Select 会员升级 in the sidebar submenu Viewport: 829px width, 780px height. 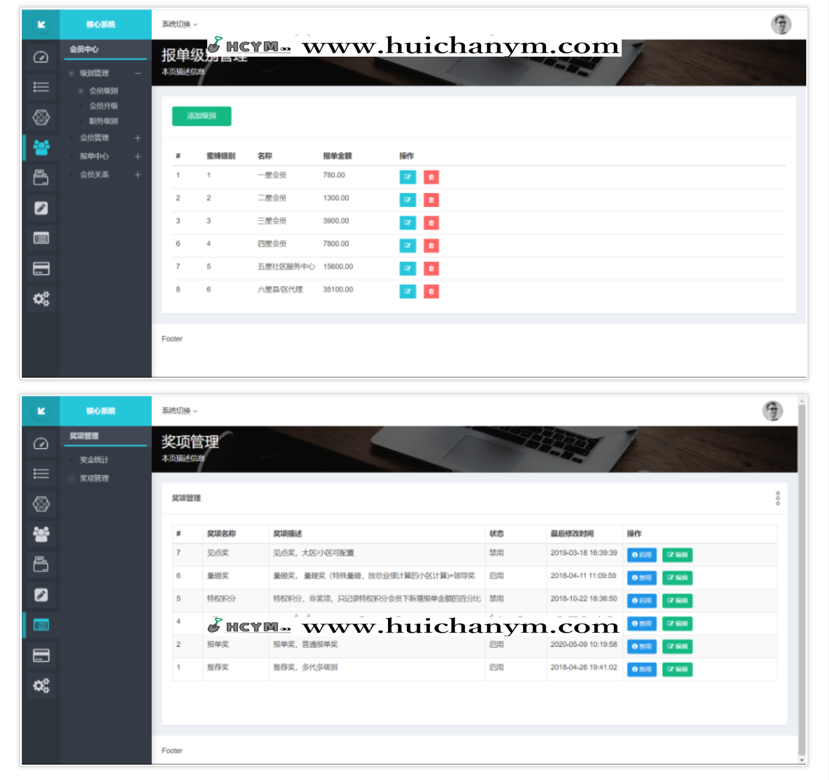click(103, 106)
